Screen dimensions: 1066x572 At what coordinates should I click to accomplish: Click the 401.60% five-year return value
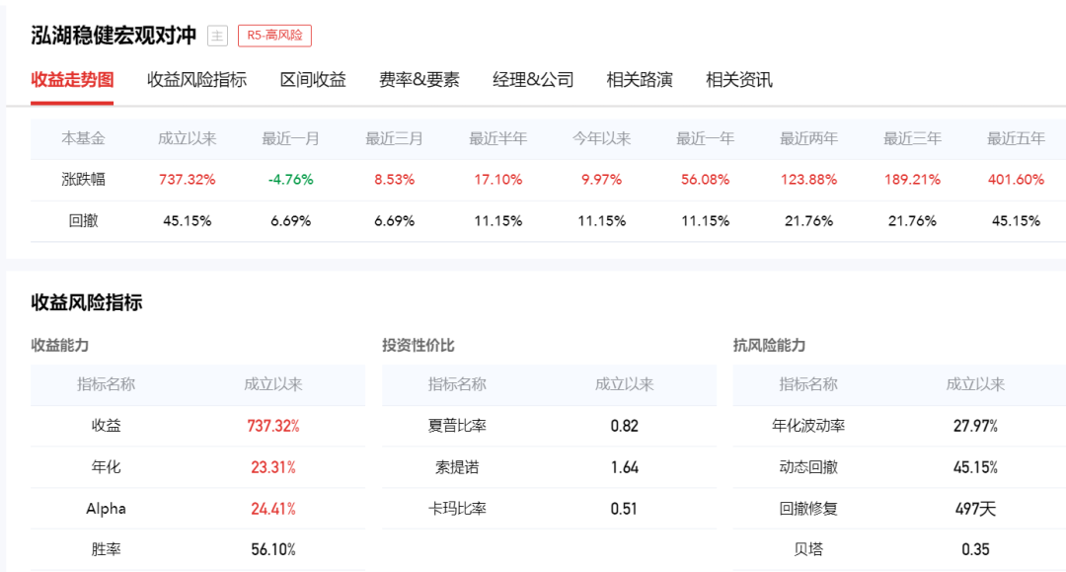(x=1016, y=180)
